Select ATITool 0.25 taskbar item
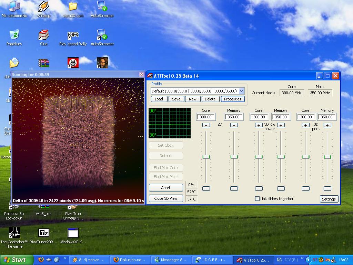Viewport: 353px width, 265px height. point(253,260)
